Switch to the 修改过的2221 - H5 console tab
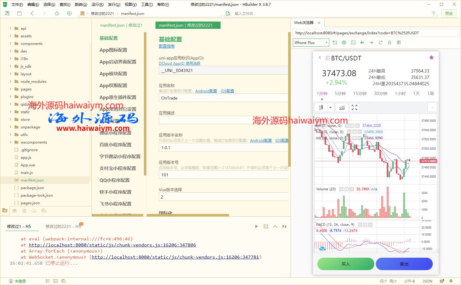 coord(63,226)
